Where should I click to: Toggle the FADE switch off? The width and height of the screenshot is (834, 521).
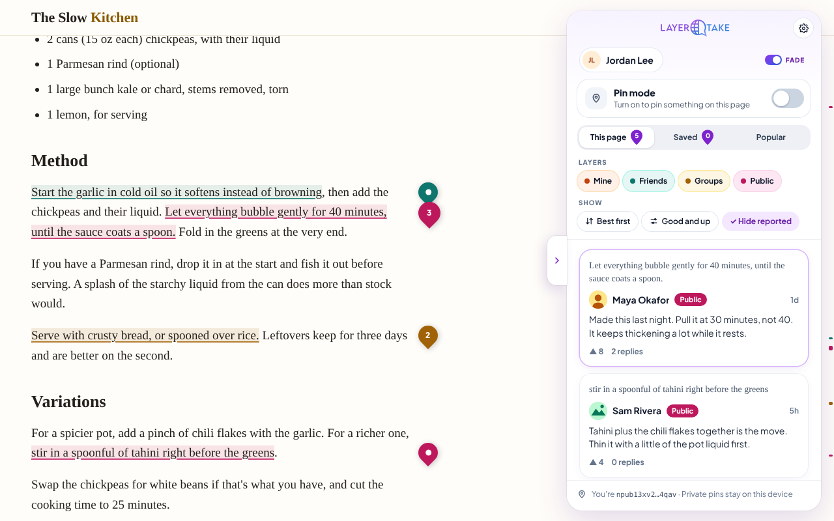pos(773,60)
